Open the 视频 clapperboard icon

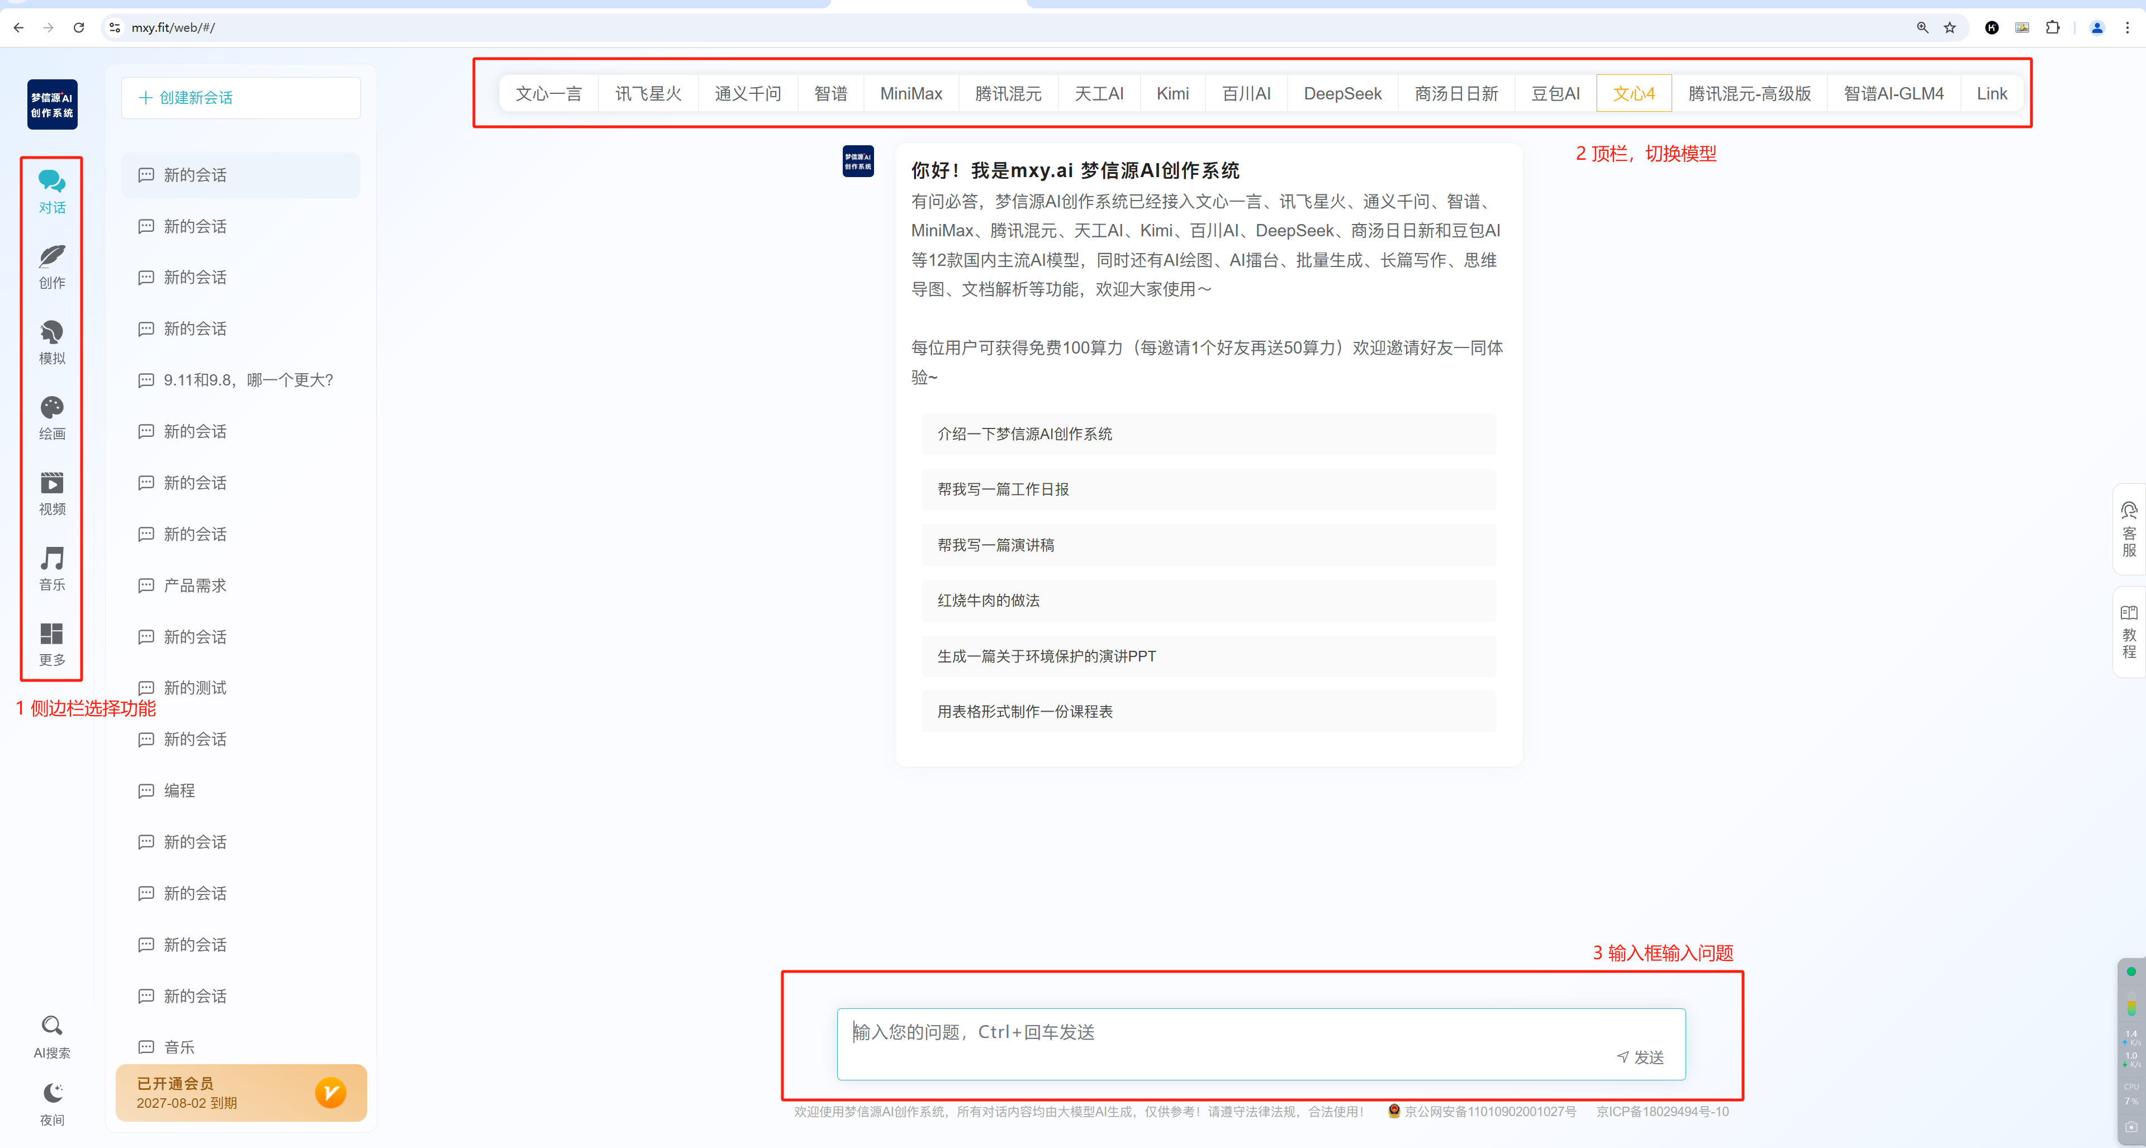tap(51, 484)
